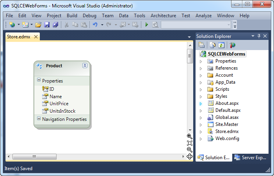Click Show All Files icon in Solution Explorer
This screenshot has width=274, height=176.
[212, 45]
